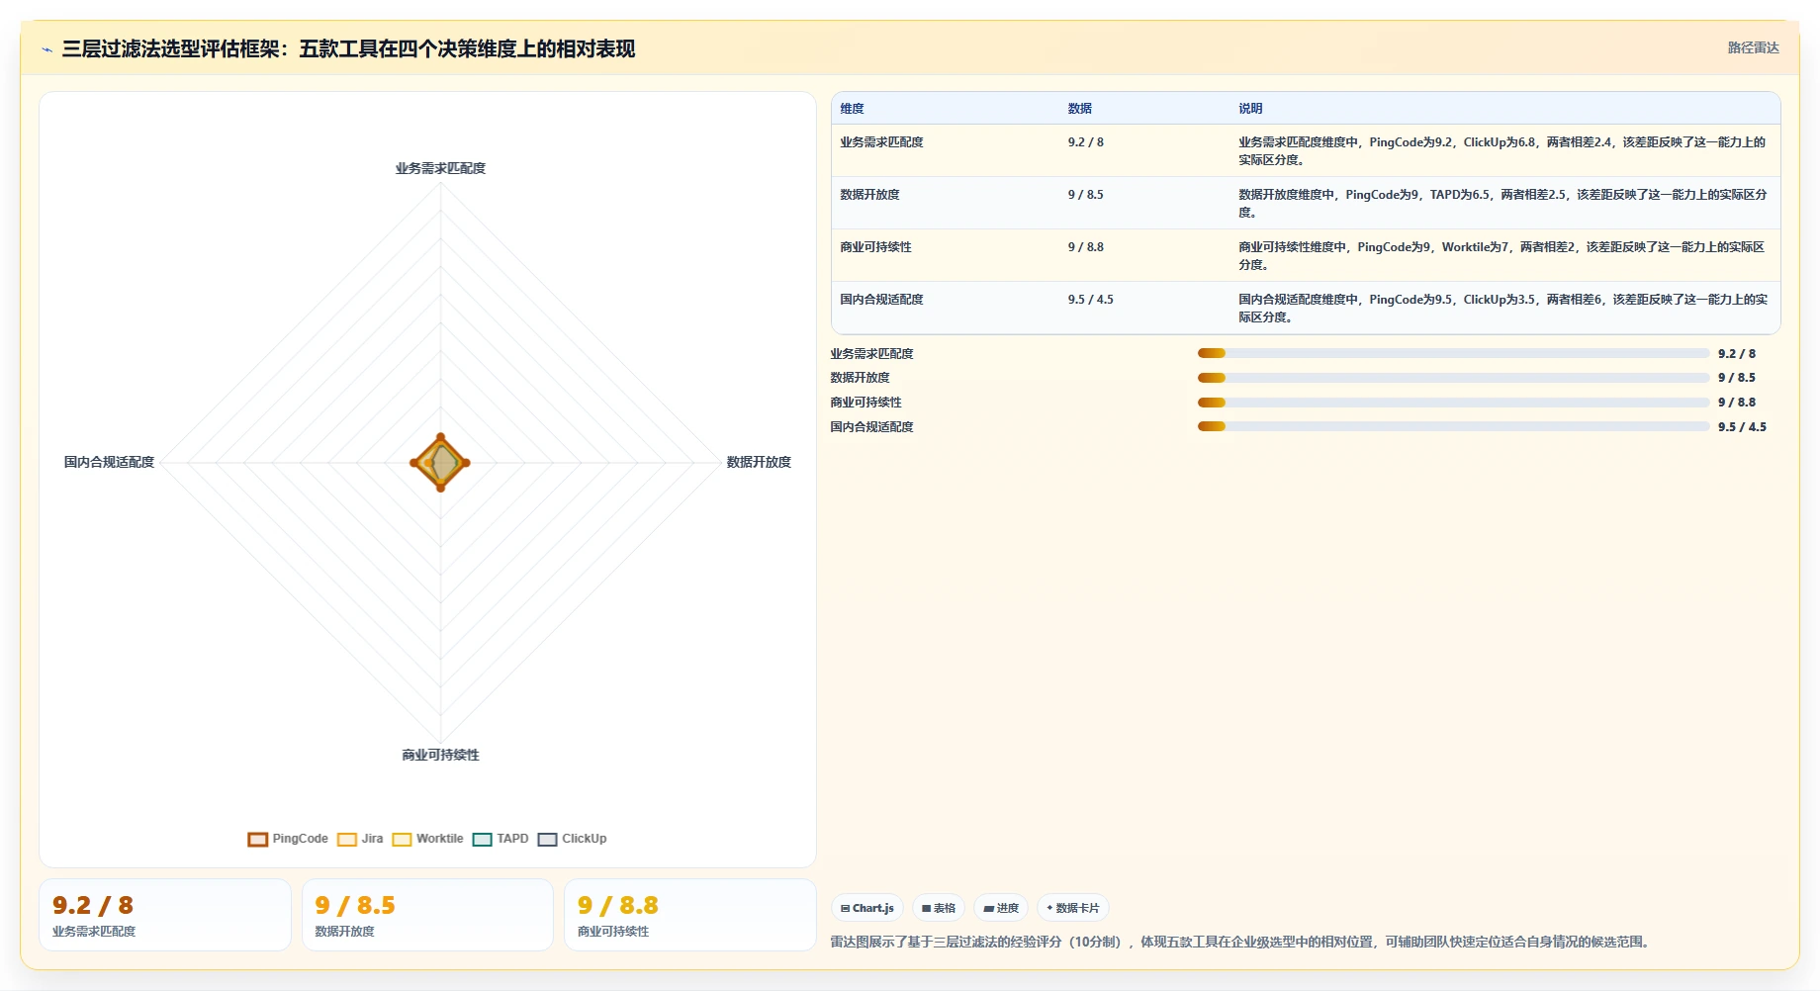Toggle ClickUp series in chart legend
Screen dimensions: 1820x991
pyautogui.click(x=572, y=839)
